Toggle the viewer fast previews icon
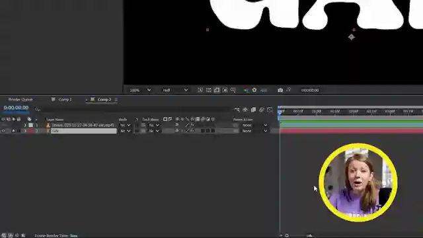The width and height of the screenshot is (423, 238). (200, 90)
